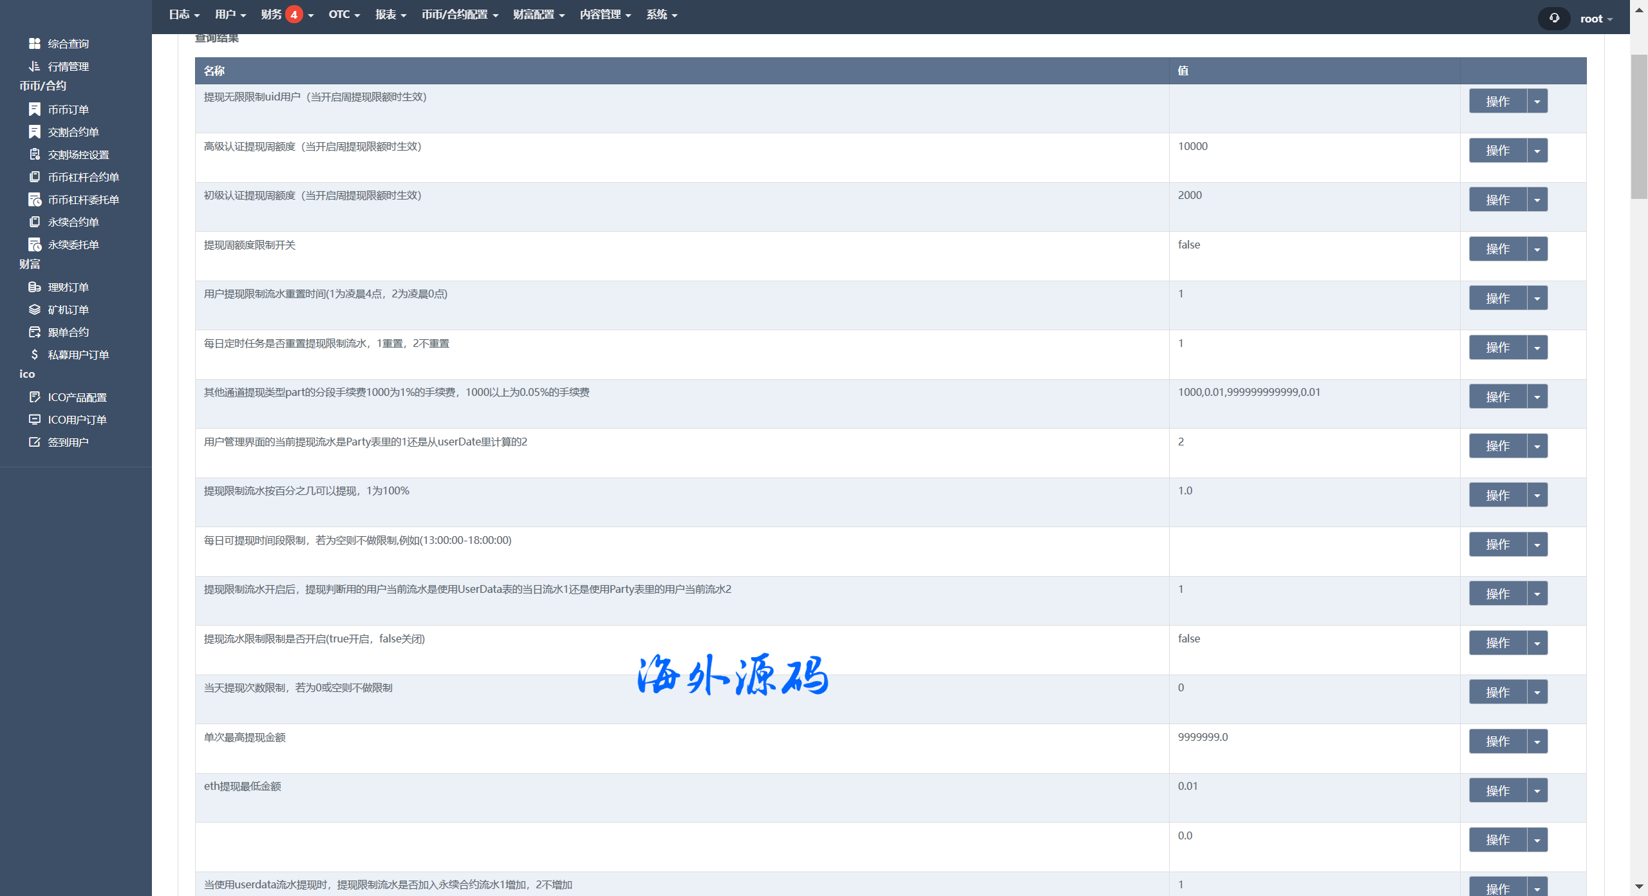Click the 综合查询 grid icon
The width and height of the screenshot is (1648, 896).
click(x=35, y=44)
